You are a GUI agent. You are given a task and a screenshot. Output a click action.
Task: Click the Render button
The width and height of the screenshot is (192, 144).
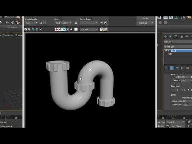pyautogui.click(x=146, y=18)
